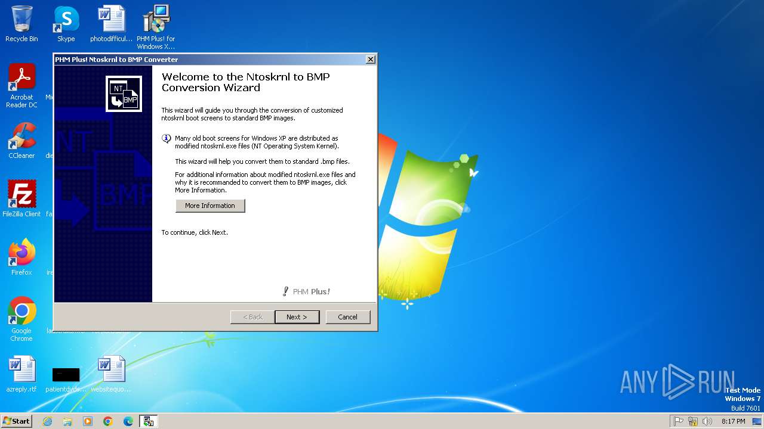Viewport: 764px width, 429px height.
Task: Open FileZilla Client shortcut
Action: click(x=21, y=198)
